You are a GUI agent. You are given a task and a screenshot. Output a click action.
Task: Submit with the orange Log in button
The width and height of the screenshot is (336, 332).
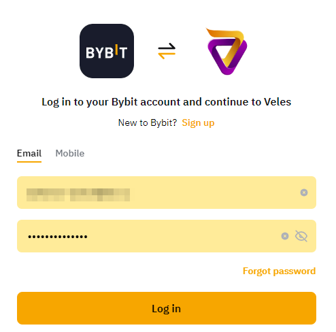tap(167, 308)
